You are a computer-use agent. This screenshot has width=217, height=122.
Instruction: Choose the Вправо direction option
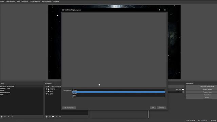point(119,94)
